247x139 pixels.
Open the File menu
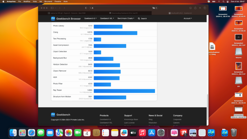point(19,2)
